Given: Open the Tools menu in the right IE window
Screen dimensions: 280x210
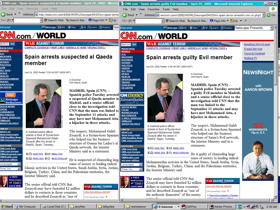Looking at the screenshot, I should tap(166, 9).
